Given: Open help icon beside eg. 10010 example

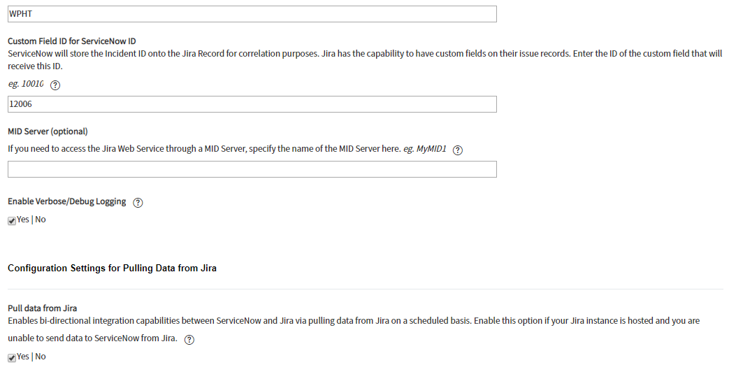Looking at the screenshot, I should pos(55,85).
